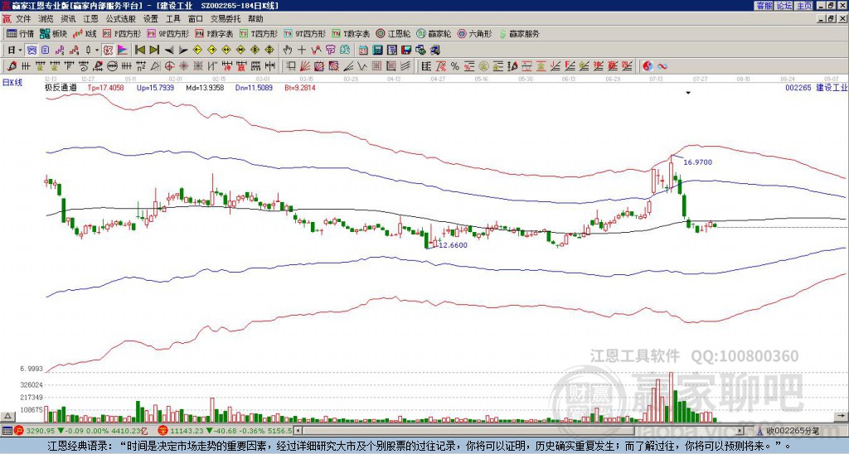The image size is (849, 454).
Task: Open the 文件 menu
Action: [23, 19]
